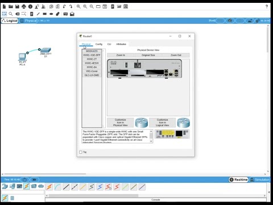Open the Config tab in Router0

click(99, 44)
